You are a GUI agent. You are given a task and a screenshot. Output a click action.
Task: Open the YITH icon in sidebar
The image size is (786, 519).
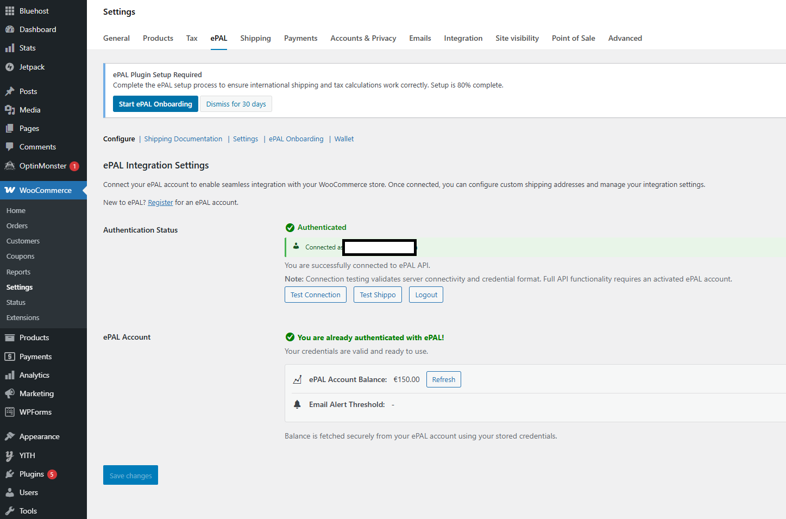[x=10, y=455]
